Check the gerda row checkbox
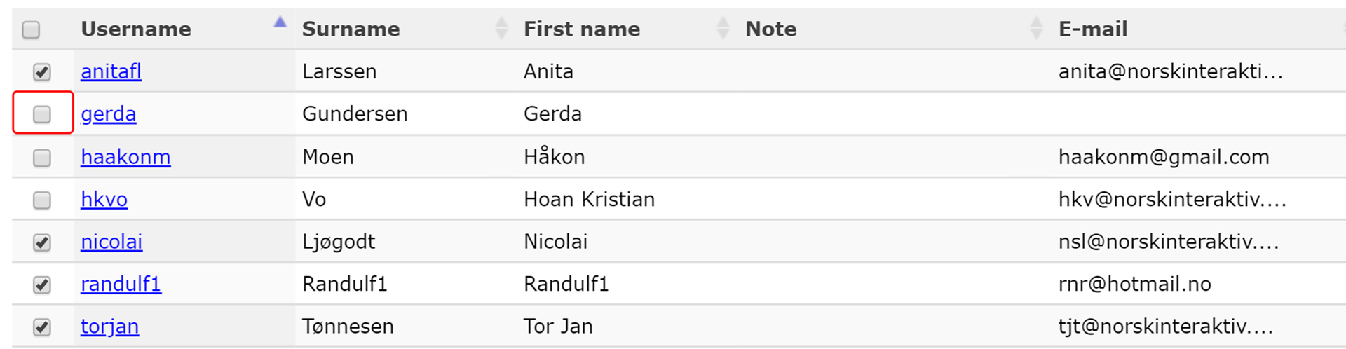Screen dimensions: 1346x349 (x=42, y=114)
